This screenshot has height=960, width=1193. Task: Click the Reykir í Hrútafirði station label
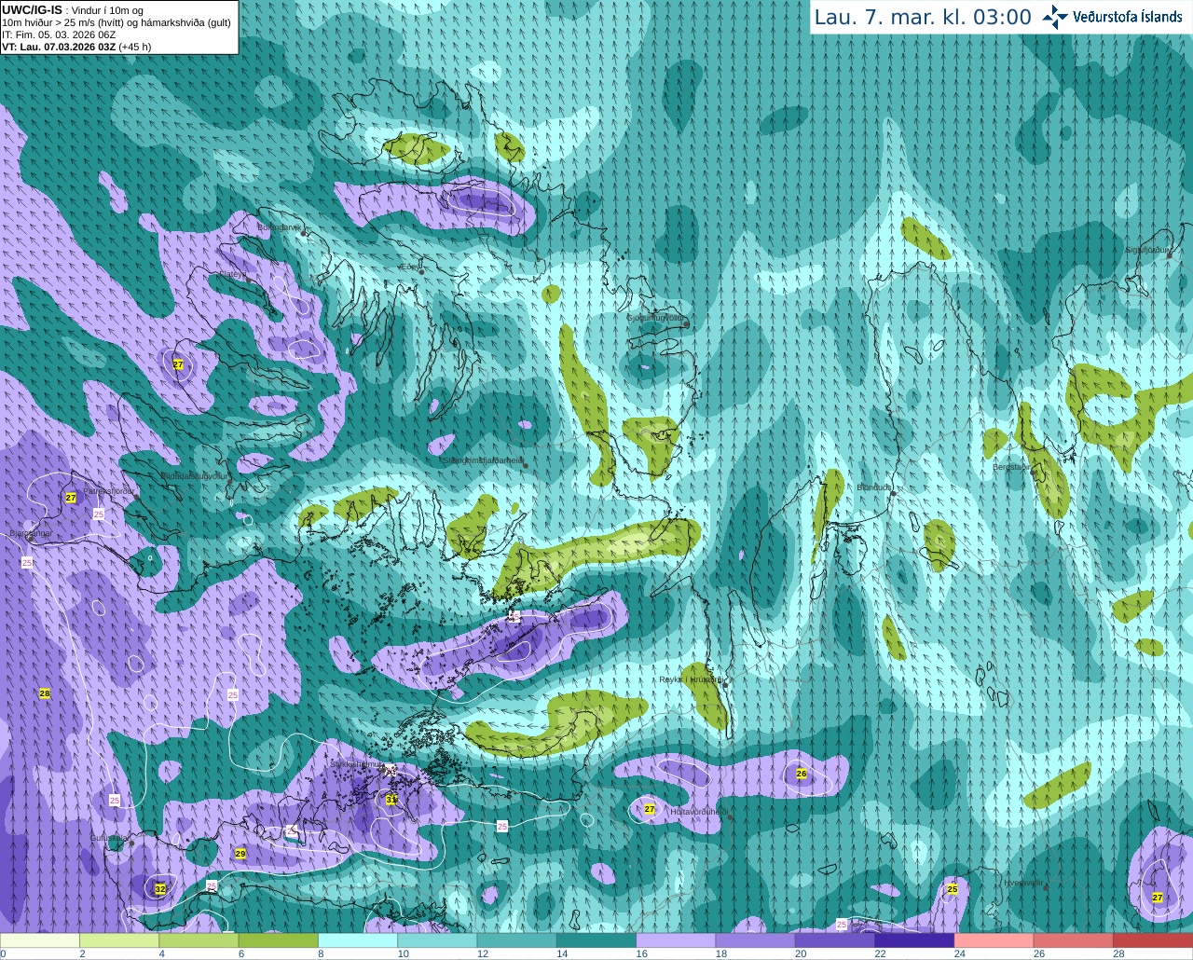point(692,680)
